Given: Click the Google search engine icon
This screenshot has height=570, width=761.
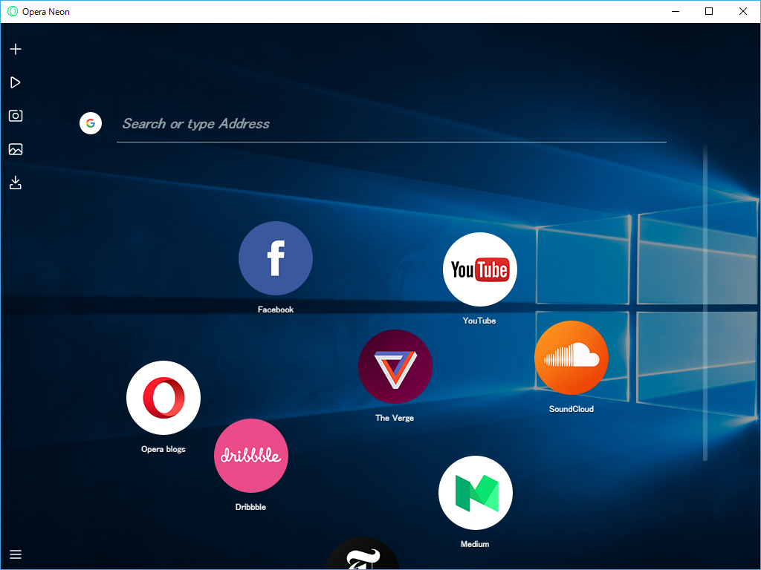Looking at the screenshot, I should [91, 123].
